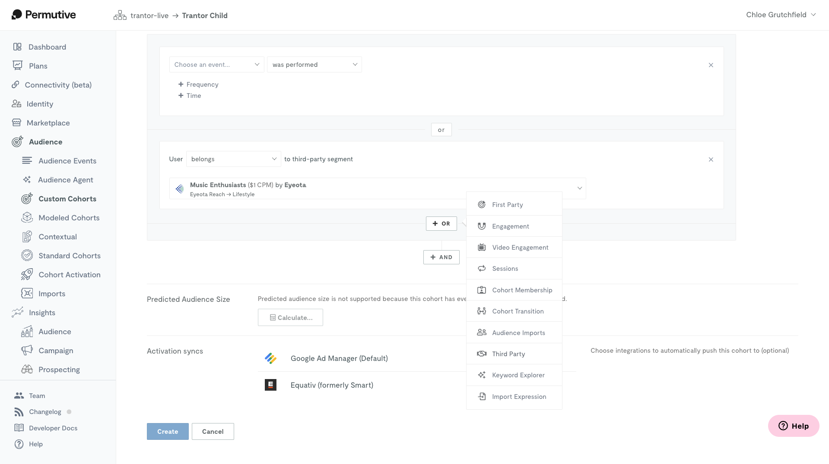Choose Cohort Transition from the menu

(x=518, y=311)
